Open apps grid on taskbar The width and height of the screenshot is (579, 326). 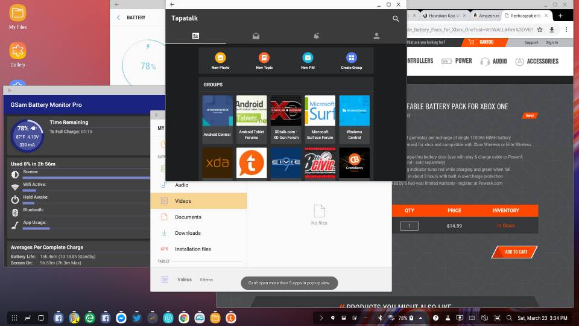pos(14,318)
